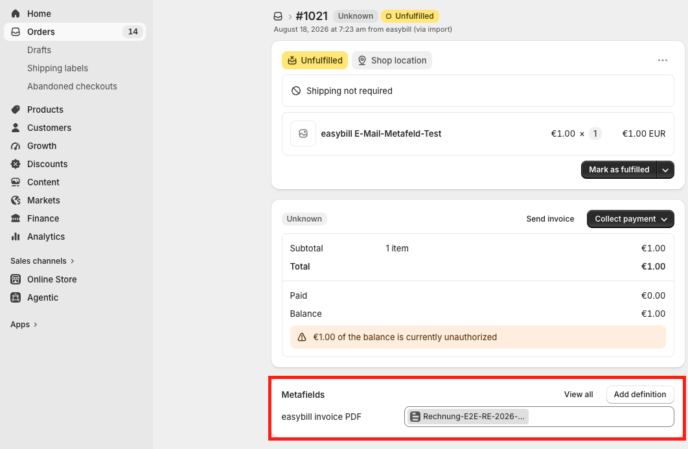Click the Content media icon
The image size is (688, 449).
(x=16, y=182)
